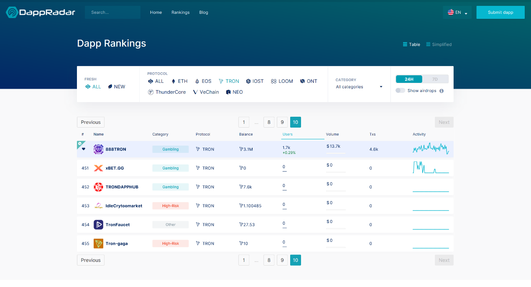This screenshot has width=531, height=287.
Task: Click the bottom Next button
Action: (444, 260)
